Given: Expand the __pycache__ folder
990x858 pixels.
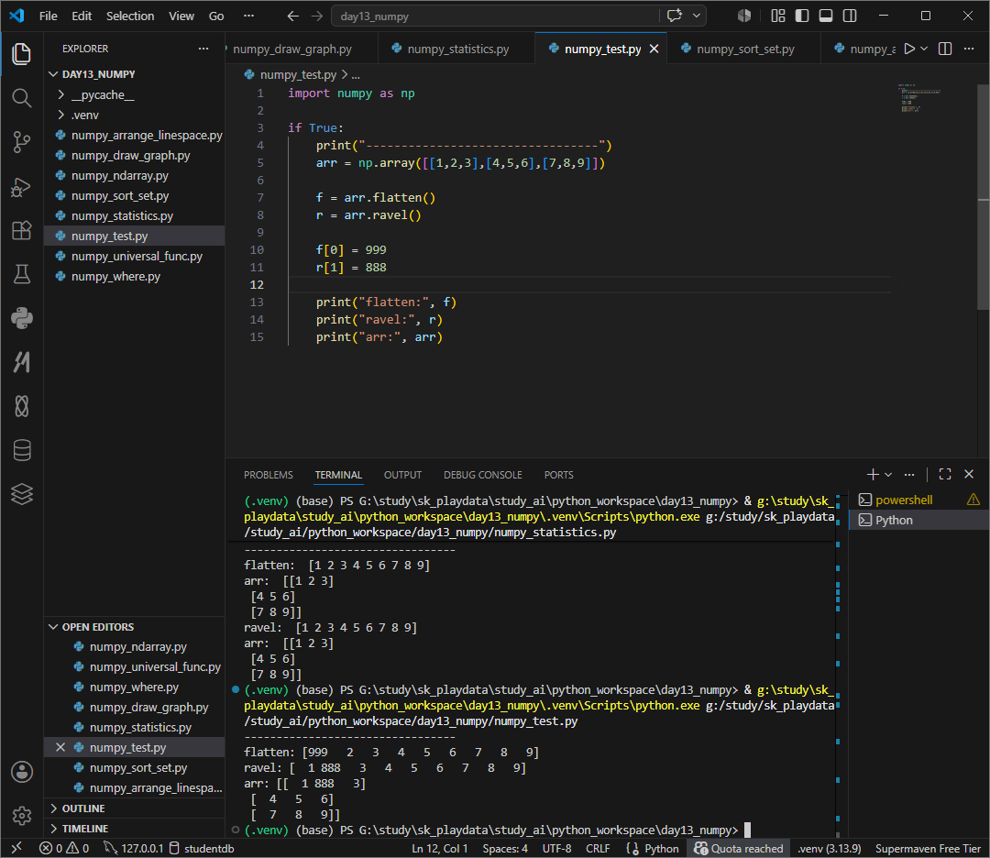Looking at the screenshot, I should [135, 94].
